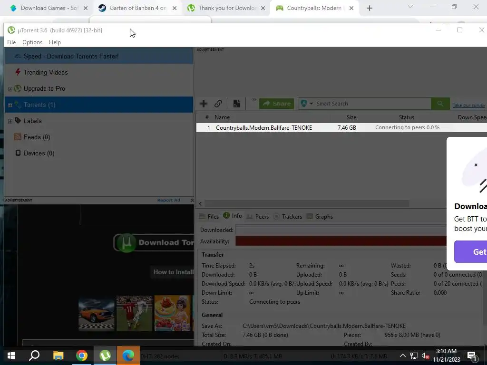The width and height of the screenshot is (487, 365).
Task: Switch to the Files tab
Action: (x=209, y=216)
